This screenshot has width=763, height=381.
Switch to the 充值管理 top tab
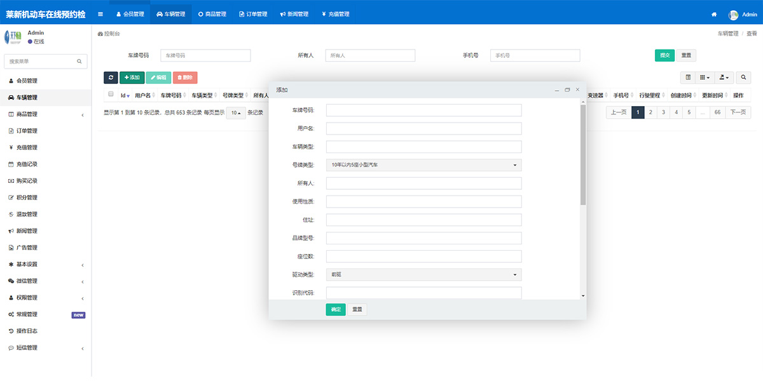335,14
